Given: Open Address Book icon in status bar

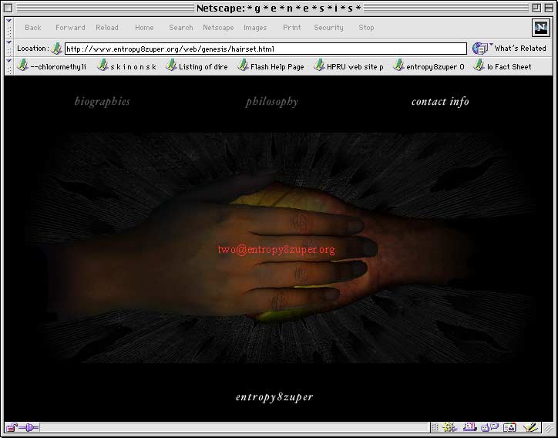Looking at the screenshot, I should [x=509, y=427].
